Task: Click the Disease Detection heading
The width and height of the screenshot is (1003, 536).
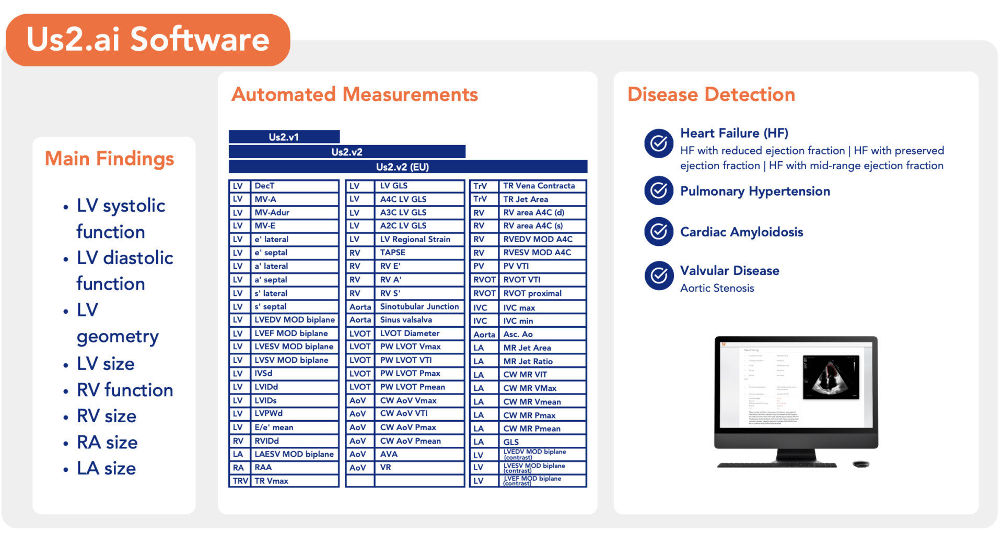Action: [712, 94]
